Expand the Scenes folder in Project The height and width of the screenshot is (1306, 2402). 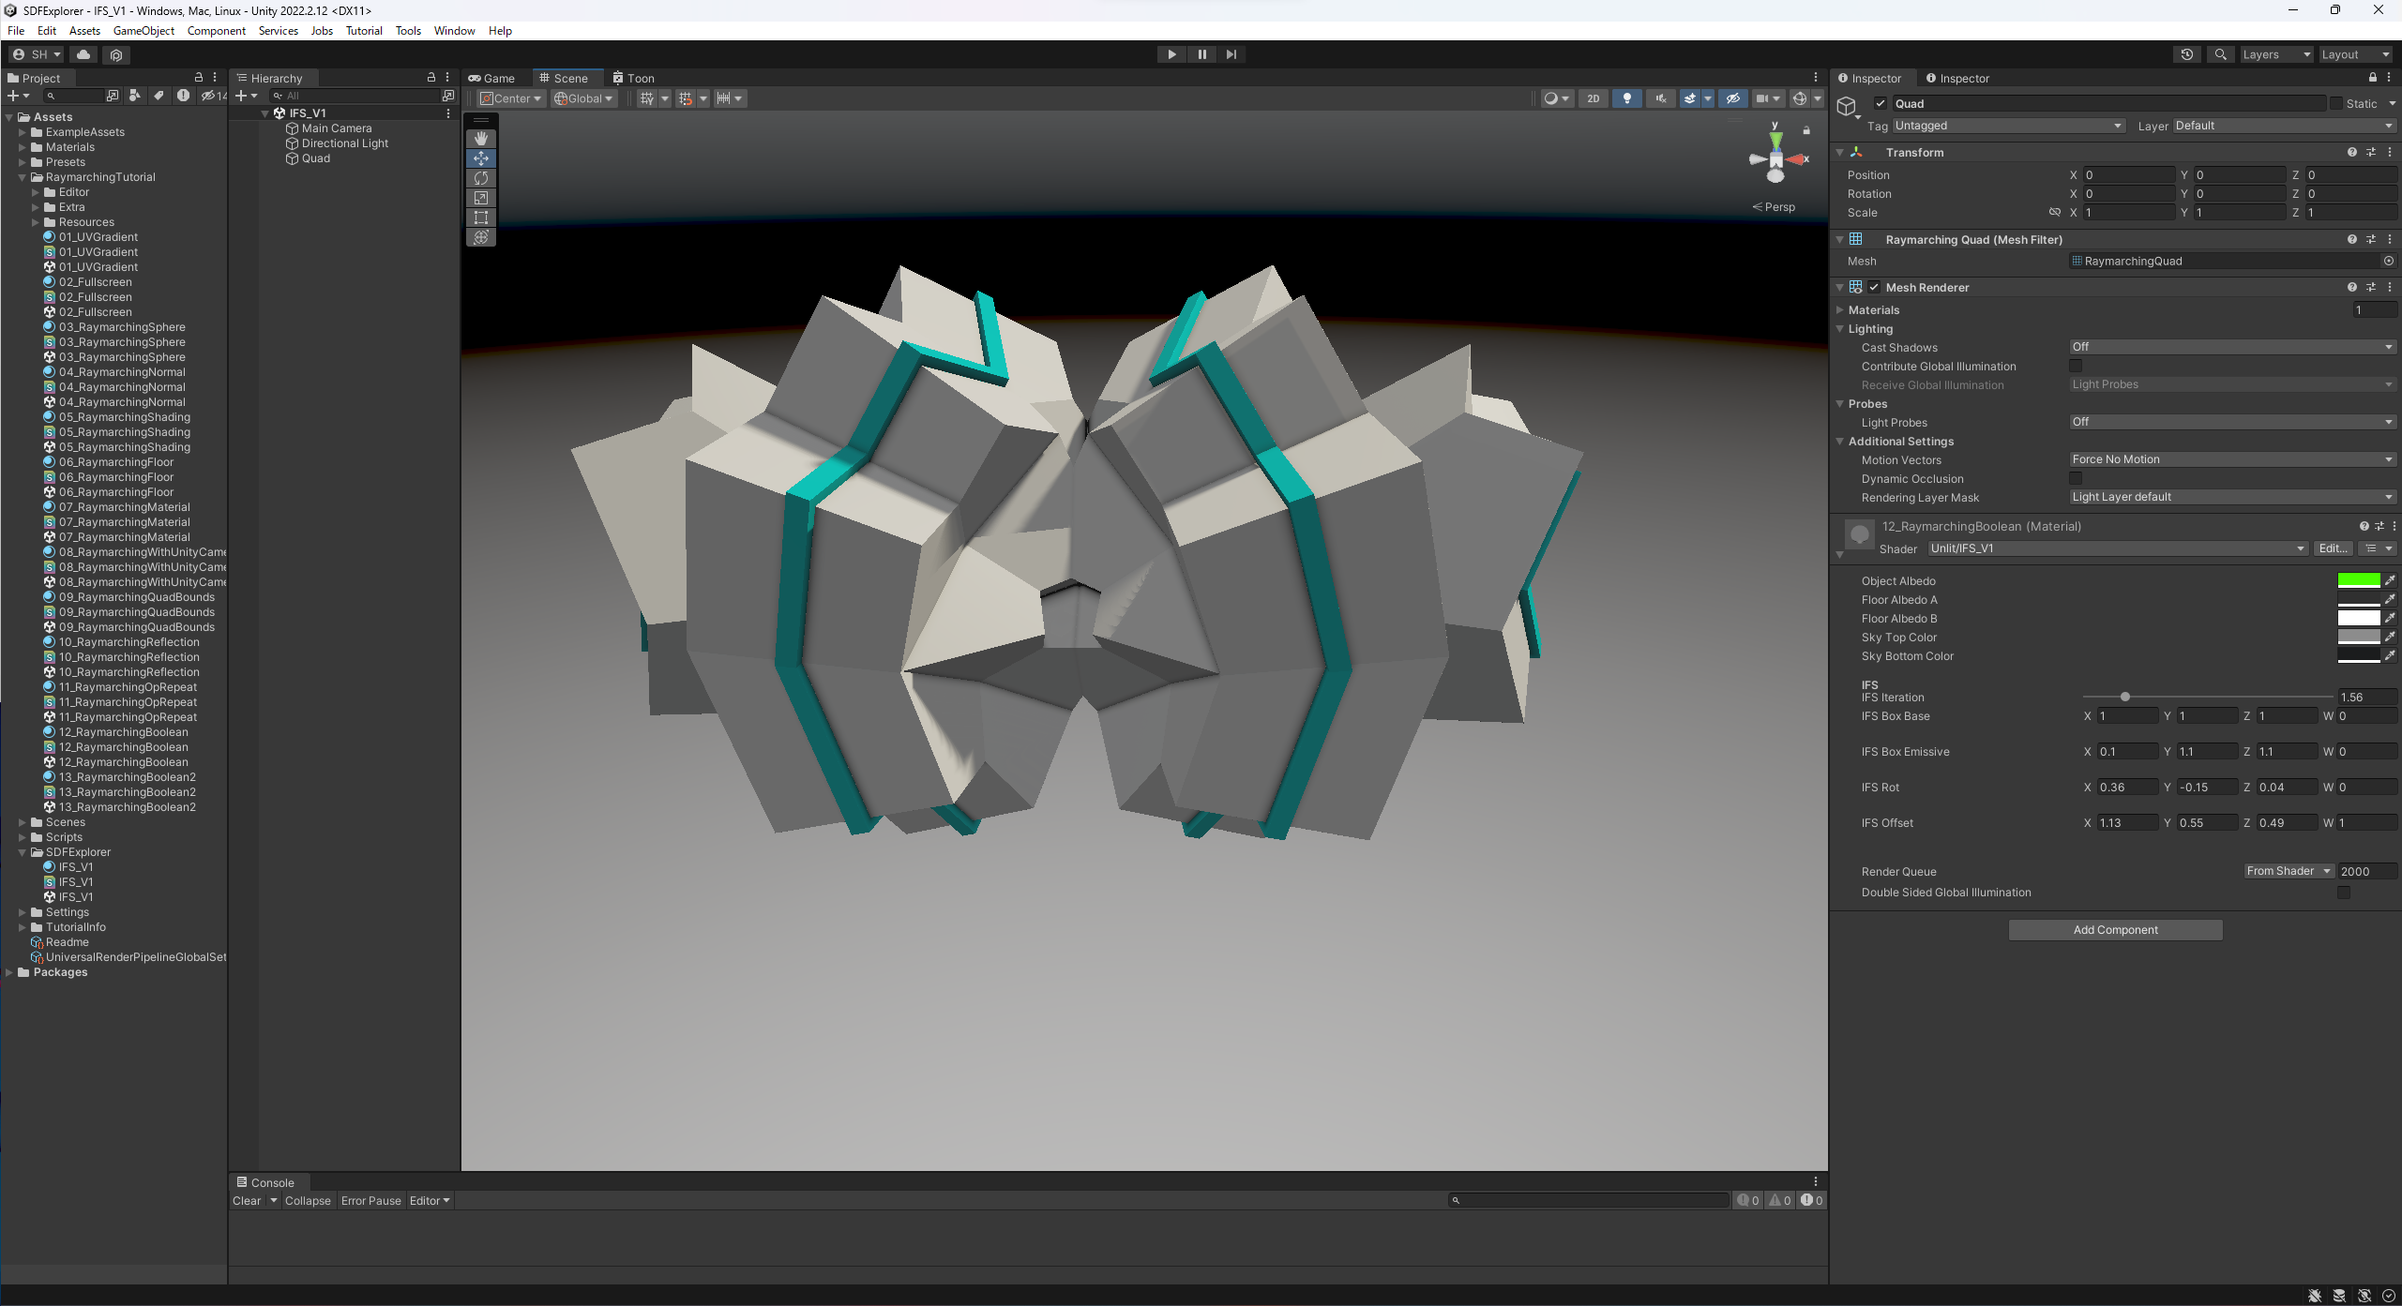coord(23,822)
